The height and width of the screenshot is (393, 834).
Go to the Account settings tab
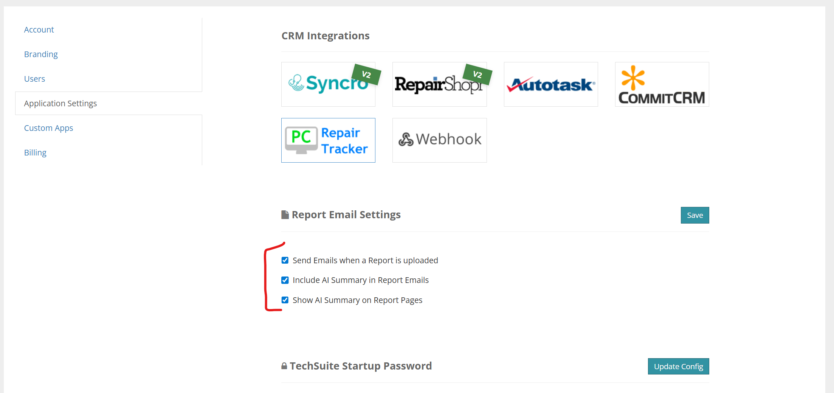coord(39,30)
